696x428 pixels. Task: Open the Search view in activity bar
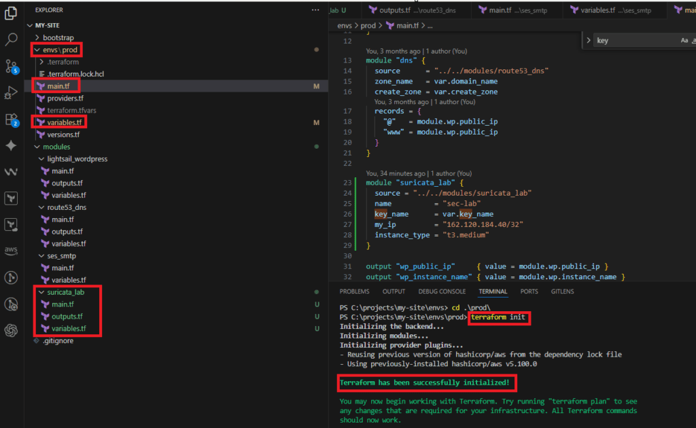[x=11, y=39]
